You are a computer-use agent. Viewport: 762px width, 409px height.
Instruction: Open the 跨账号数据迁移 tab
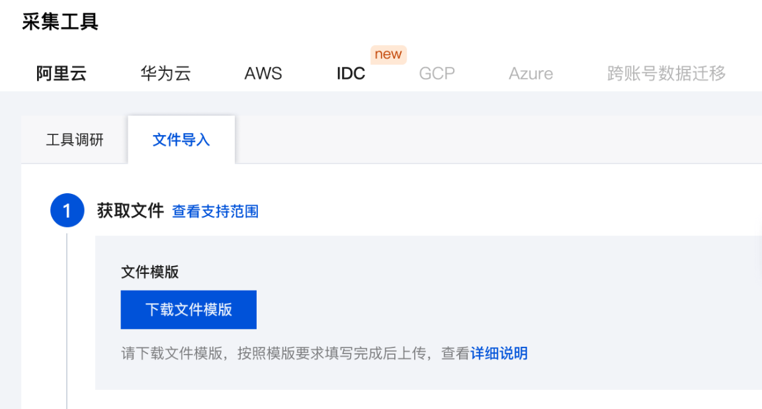[x=666, y=73]
